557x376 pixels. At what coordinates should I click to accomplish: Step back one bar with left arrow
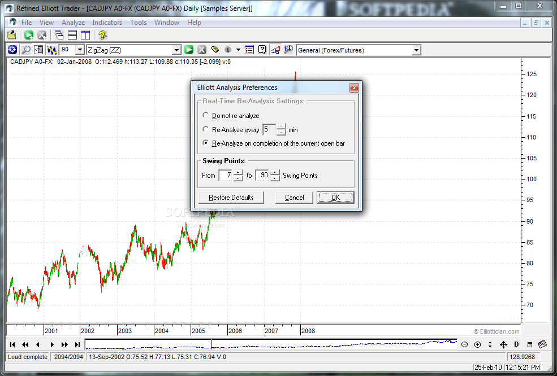(x=38, y=344)
